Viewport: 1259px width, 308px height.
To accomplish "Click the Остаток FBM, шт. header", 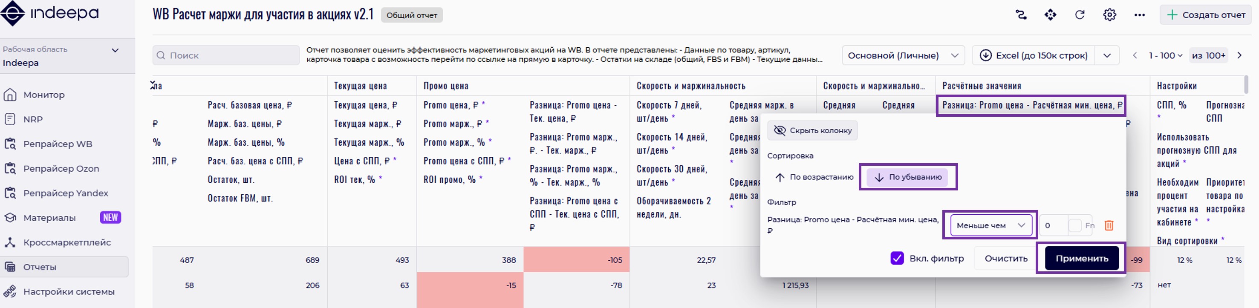I will pos(240,198).
